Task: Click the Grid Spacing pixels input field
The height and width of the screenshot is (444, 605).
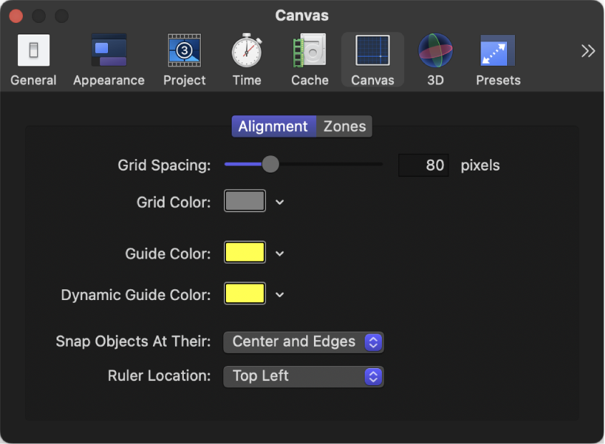Action: (x=423, y=165)
